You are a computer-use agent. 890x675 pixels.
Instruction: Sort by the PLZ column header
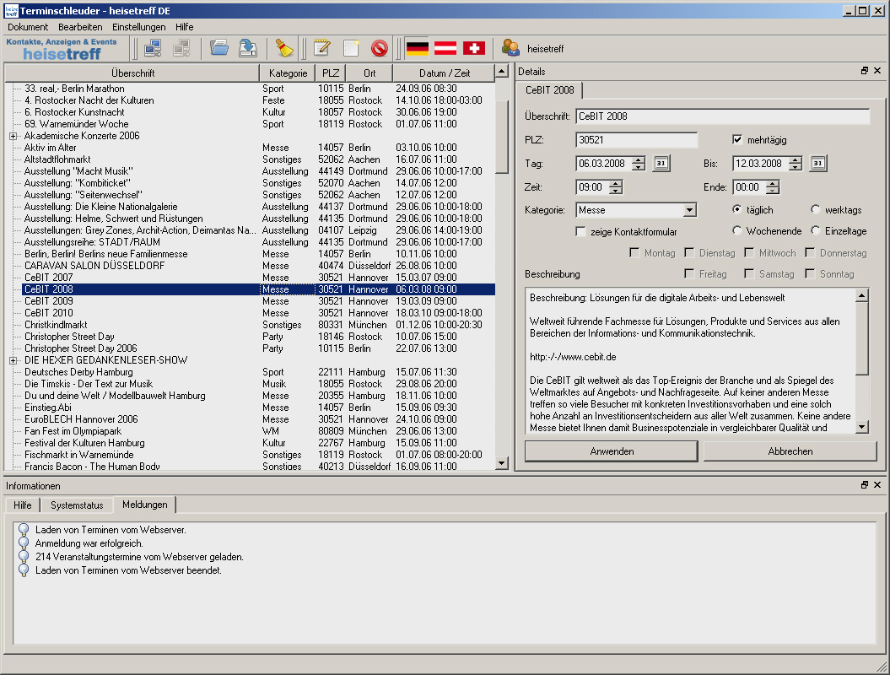(x=331, y=73)
